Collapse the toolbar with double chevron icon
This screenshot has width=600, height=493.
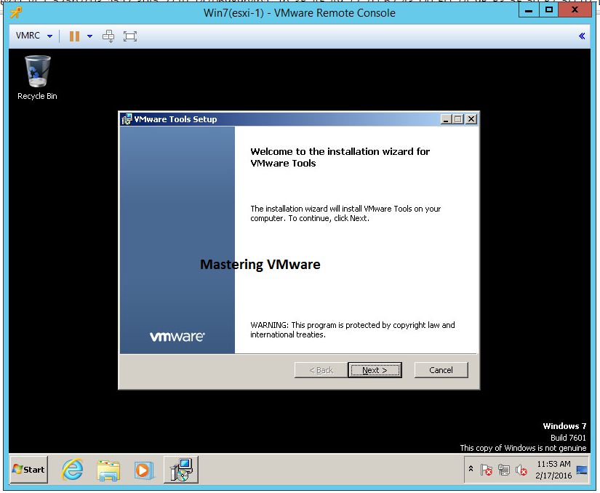[x=582, y=36]
